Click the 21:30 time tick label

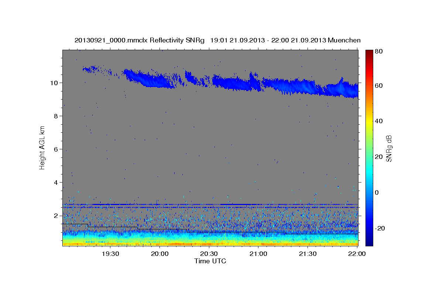[307, 254]
